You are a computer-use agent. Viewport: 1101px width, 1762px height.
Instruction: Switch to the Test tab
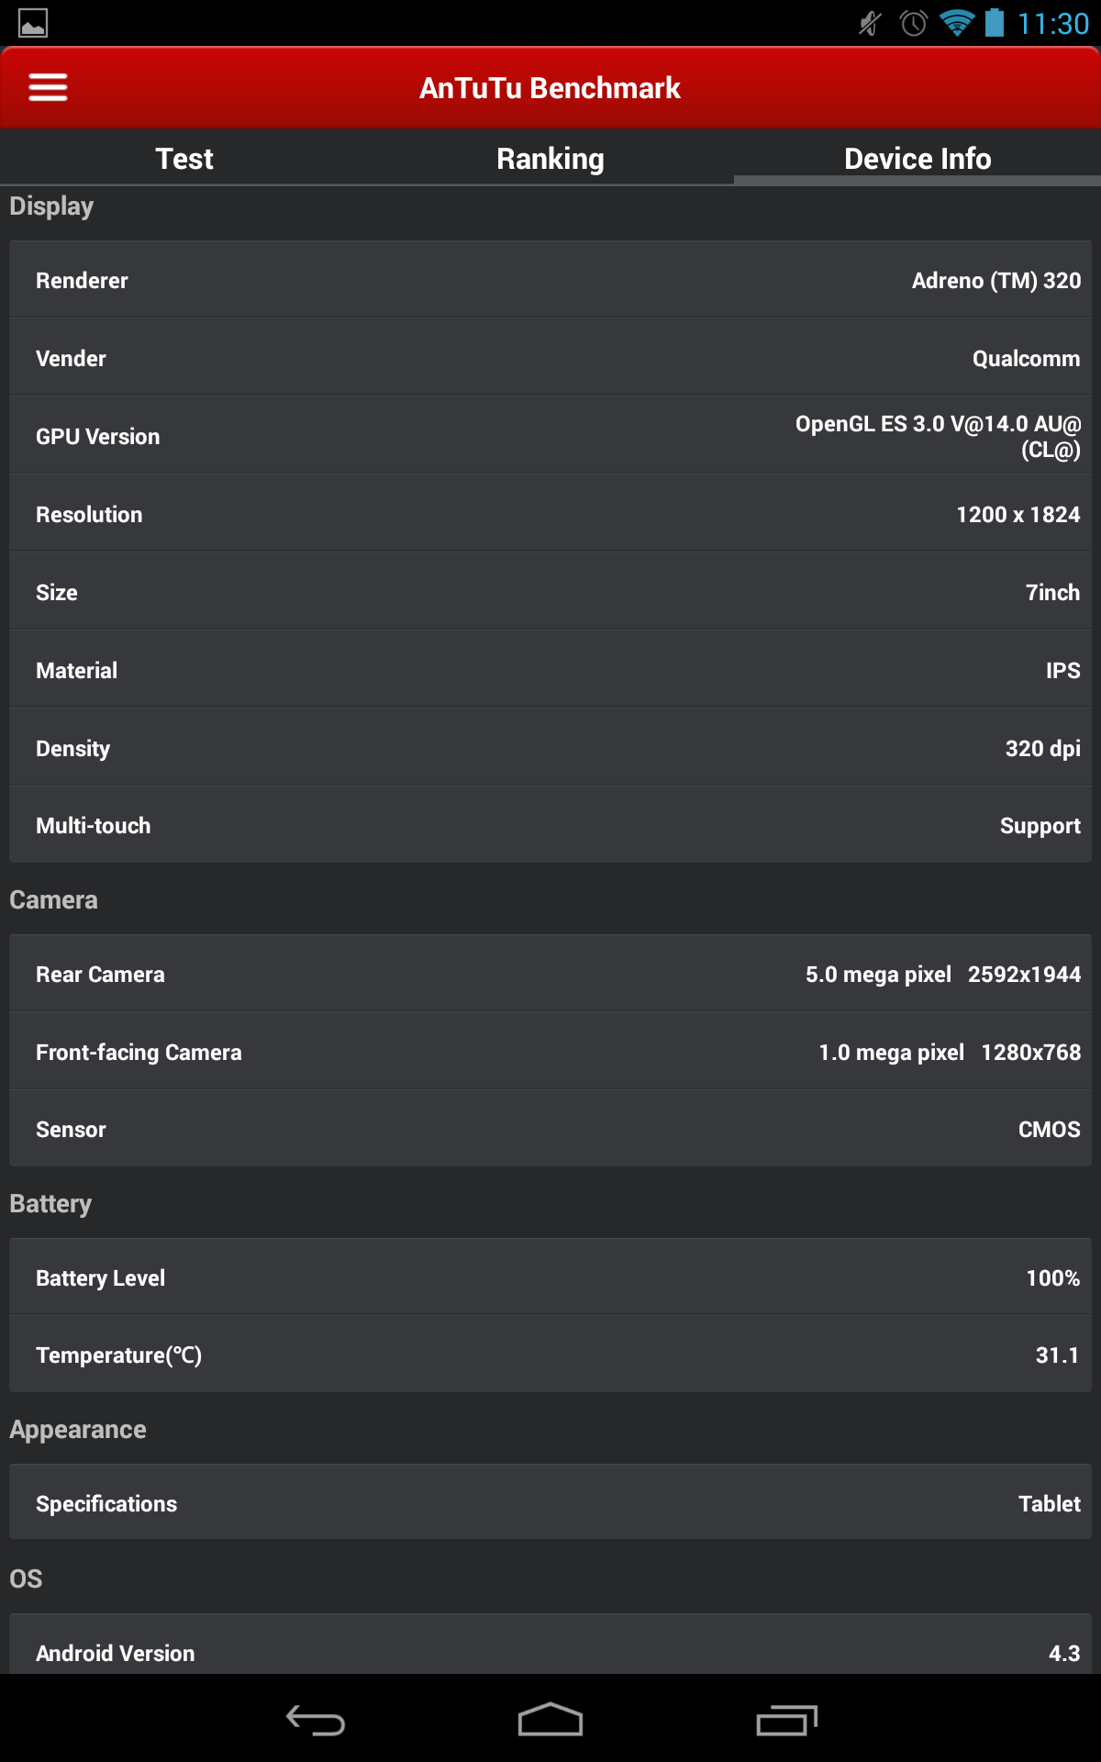pos(183,158)
